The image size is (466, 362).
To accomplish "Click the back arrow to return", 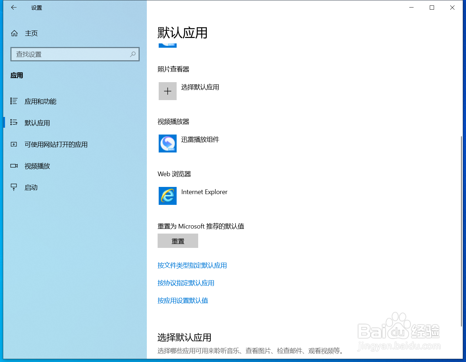I will [14, 7].
